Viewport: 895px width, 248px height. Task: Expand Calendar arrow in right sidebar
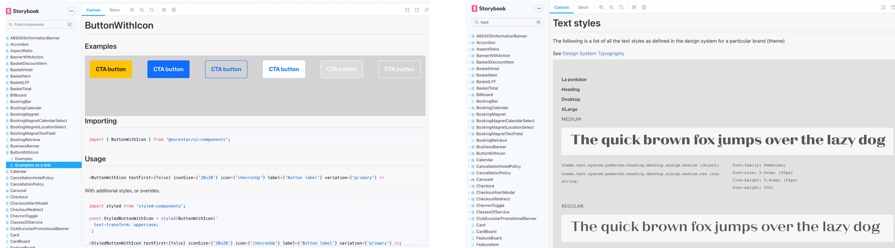(469, 160)
